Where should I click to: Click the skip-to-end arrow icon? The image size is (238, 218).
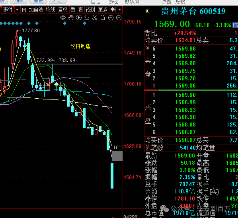[x=113, y=10]
